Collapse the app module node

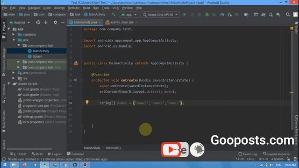point(9,29)
